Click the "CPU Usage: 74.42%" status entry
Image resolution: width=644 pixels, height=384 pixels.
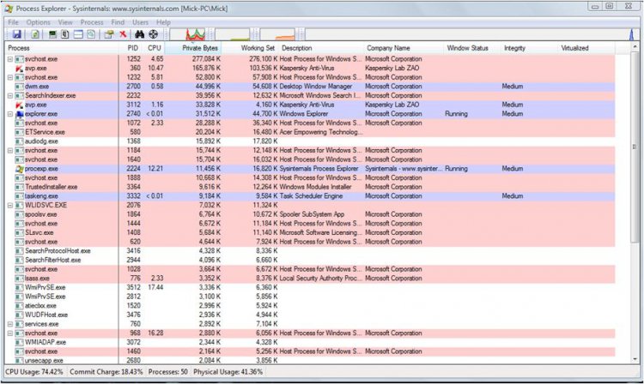(x=34, y=372)
